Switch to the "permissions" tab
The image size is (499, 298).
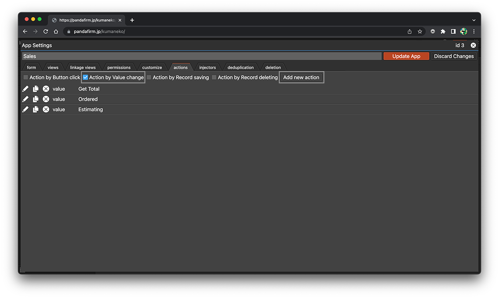pyautogui.click(x=119, y=67)
